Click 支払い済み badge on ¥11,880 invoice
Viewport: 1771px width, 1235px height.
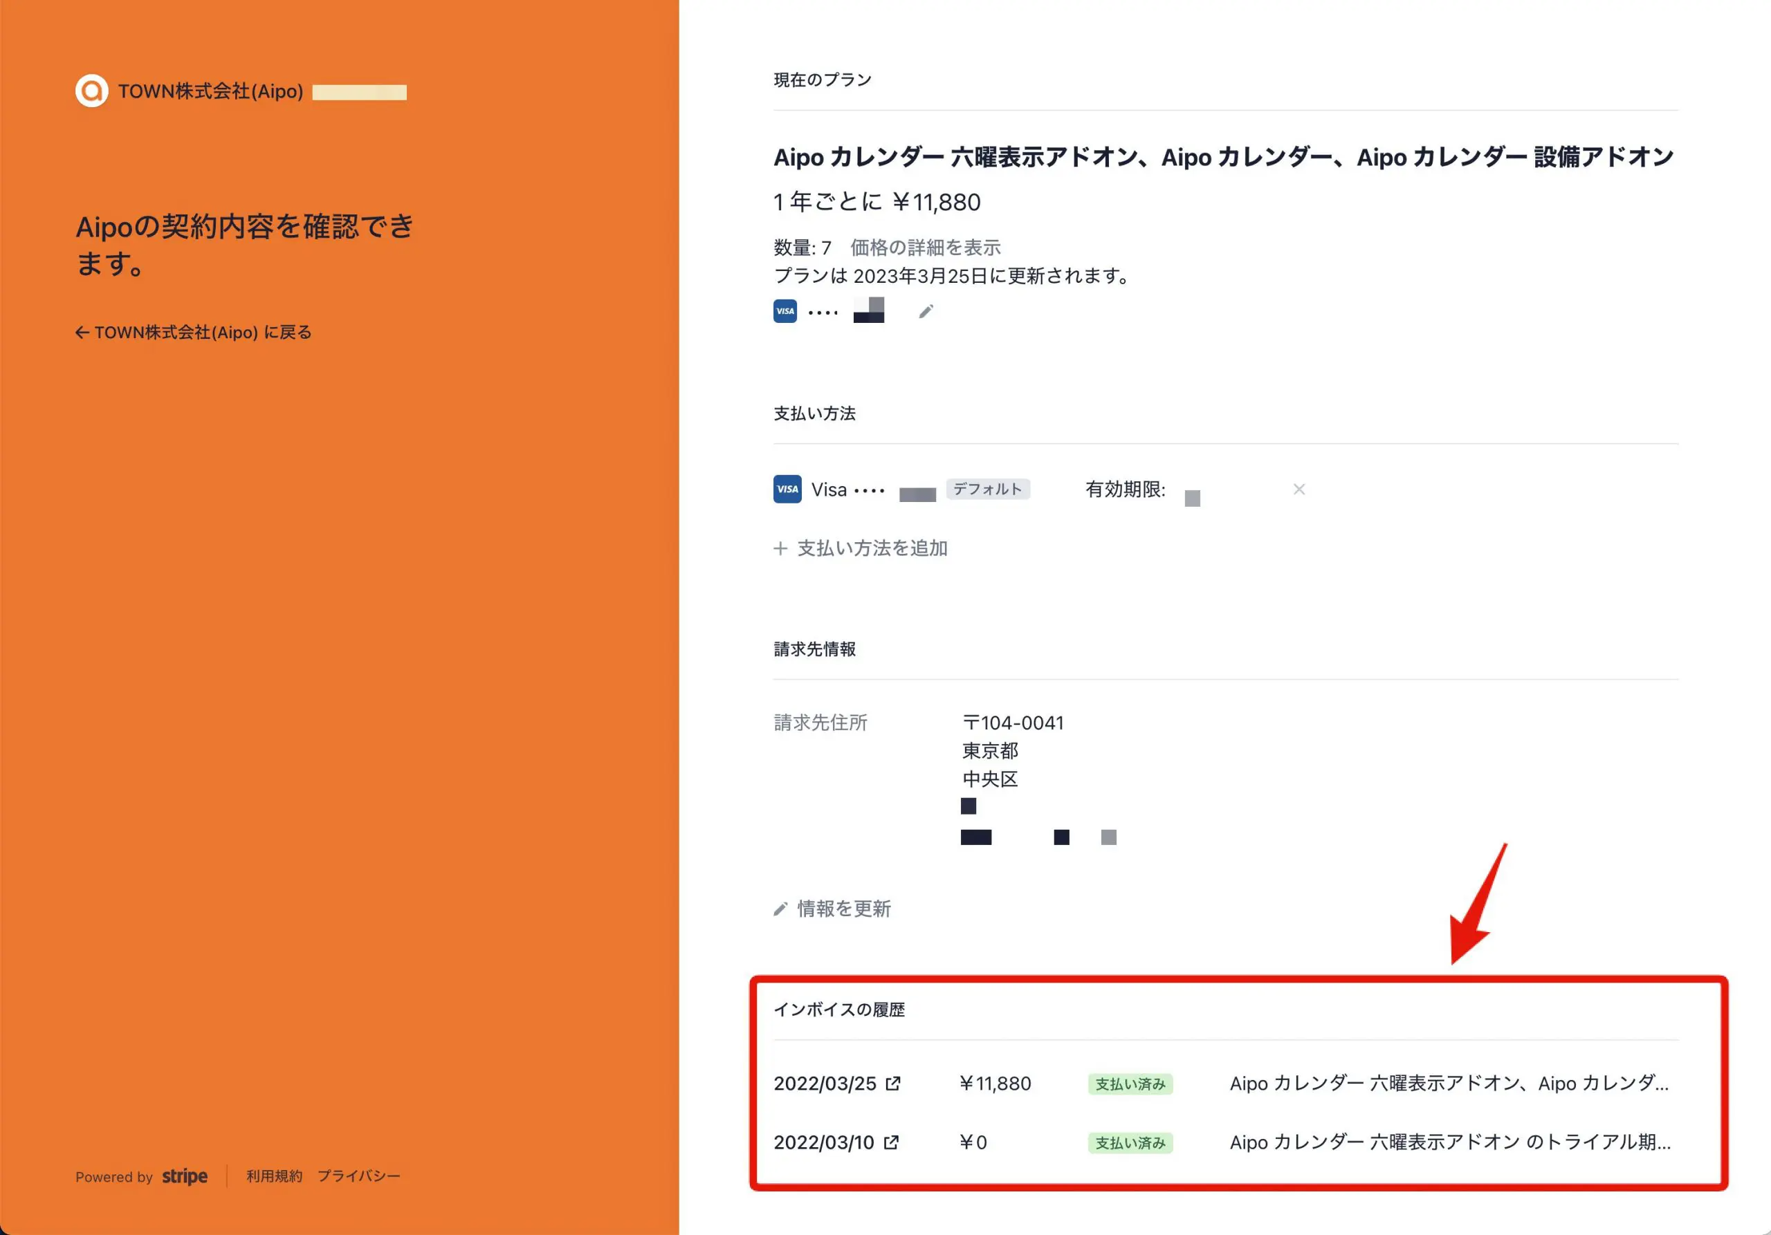coord(1130,1084)
